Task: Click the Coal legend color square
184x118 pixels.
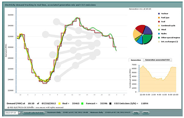Action: click(159, 22)
